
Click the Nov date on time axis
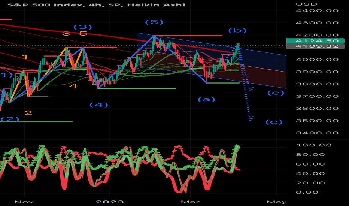[x=24, y=202]
